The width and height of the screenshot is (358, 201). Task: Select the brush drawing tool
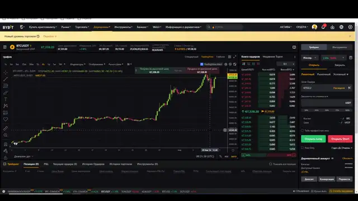(x=6, y=93)
